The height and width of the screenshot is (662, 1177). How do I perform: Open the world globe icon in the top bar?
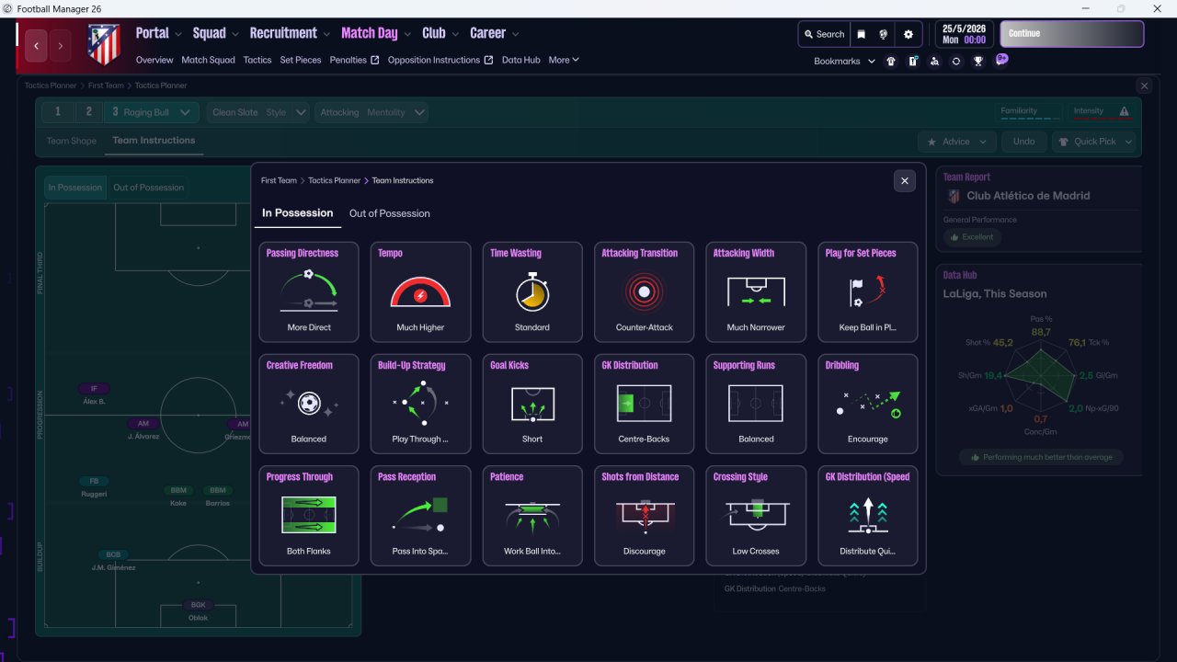(x=884, y=34)
